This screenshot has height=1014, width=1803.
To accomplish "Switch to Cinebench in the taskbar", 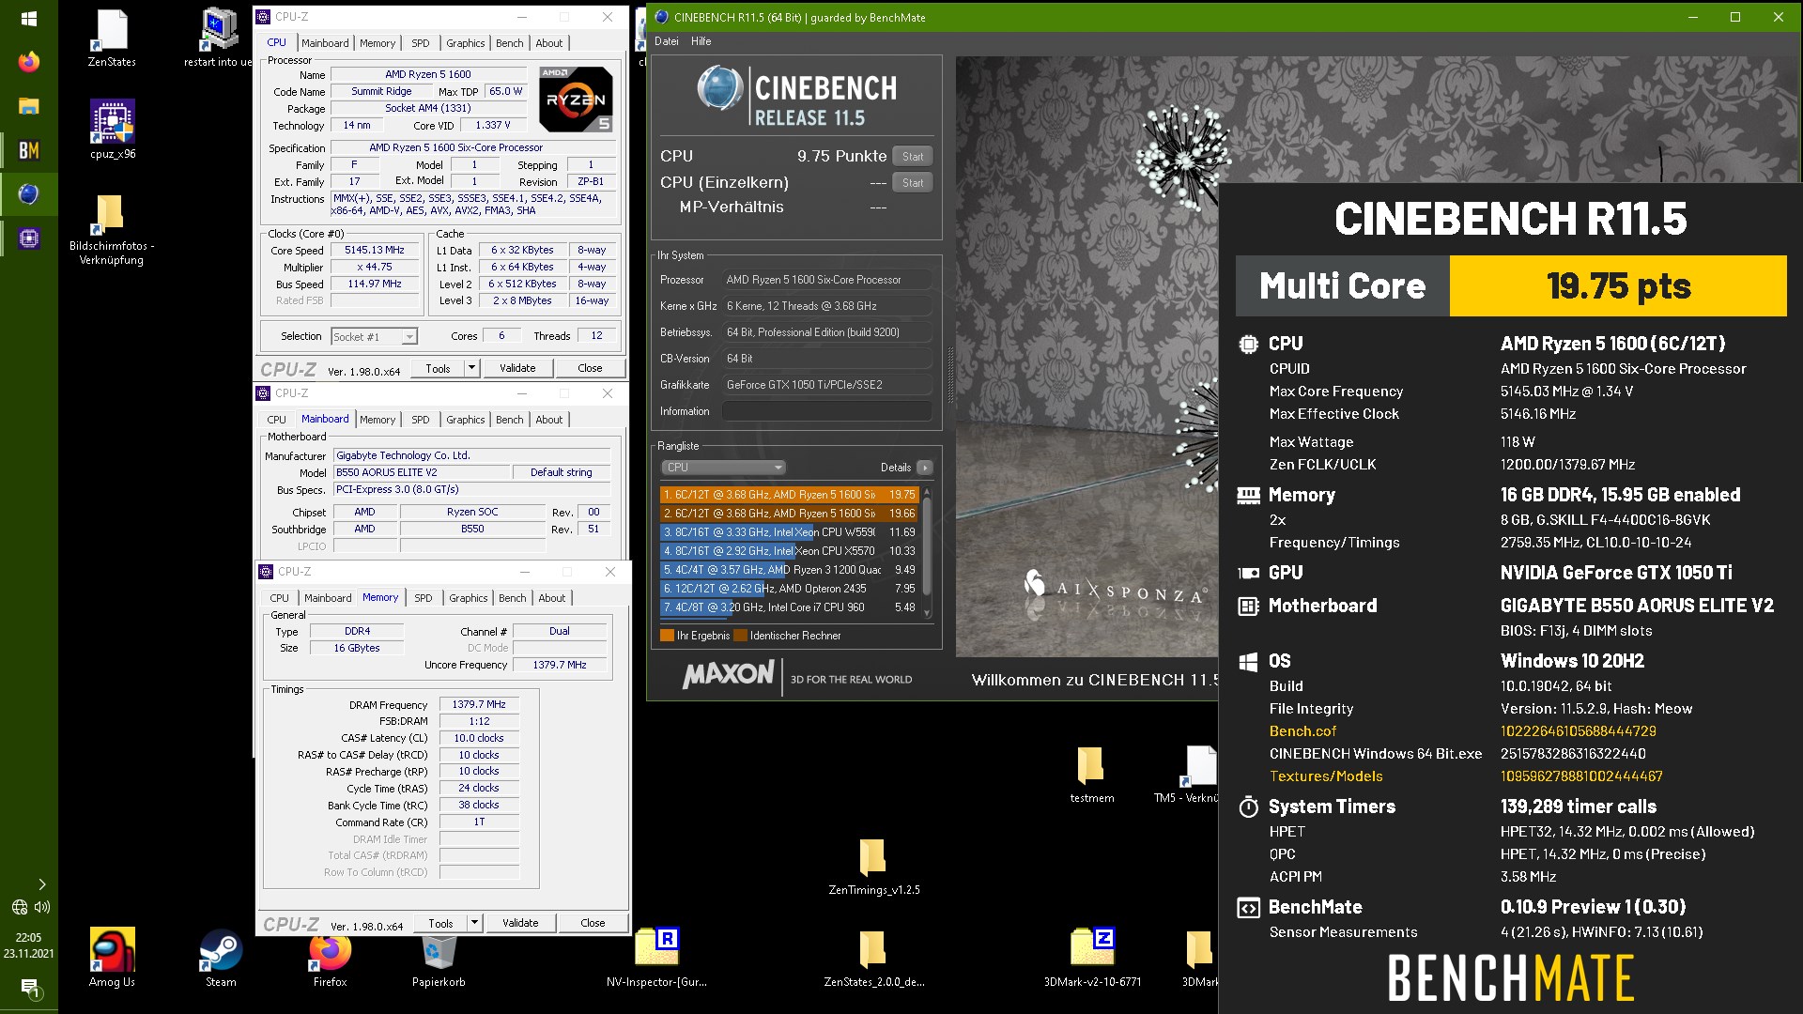I will pyautogui.click(x=28, y=194).
